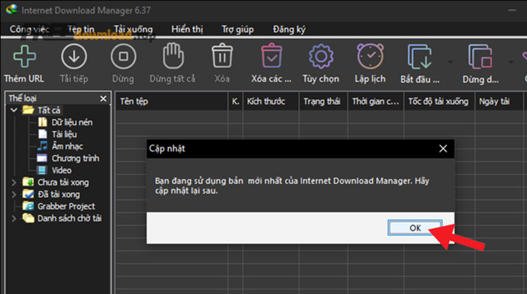Viewport: 527px width, 294px height.
Task: Sort by Trạng thái column header
Action: pos(324,101)
